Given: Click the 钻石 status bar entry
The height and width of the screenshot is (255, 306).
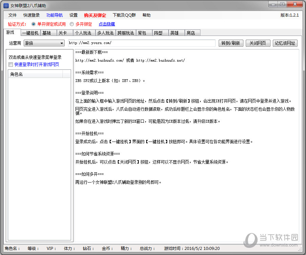Looking at the screenshot, I should tap(88, 249).
